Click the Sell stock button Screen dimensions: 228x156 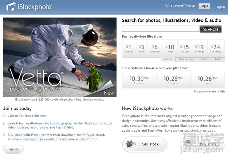(x=145, y=144)
